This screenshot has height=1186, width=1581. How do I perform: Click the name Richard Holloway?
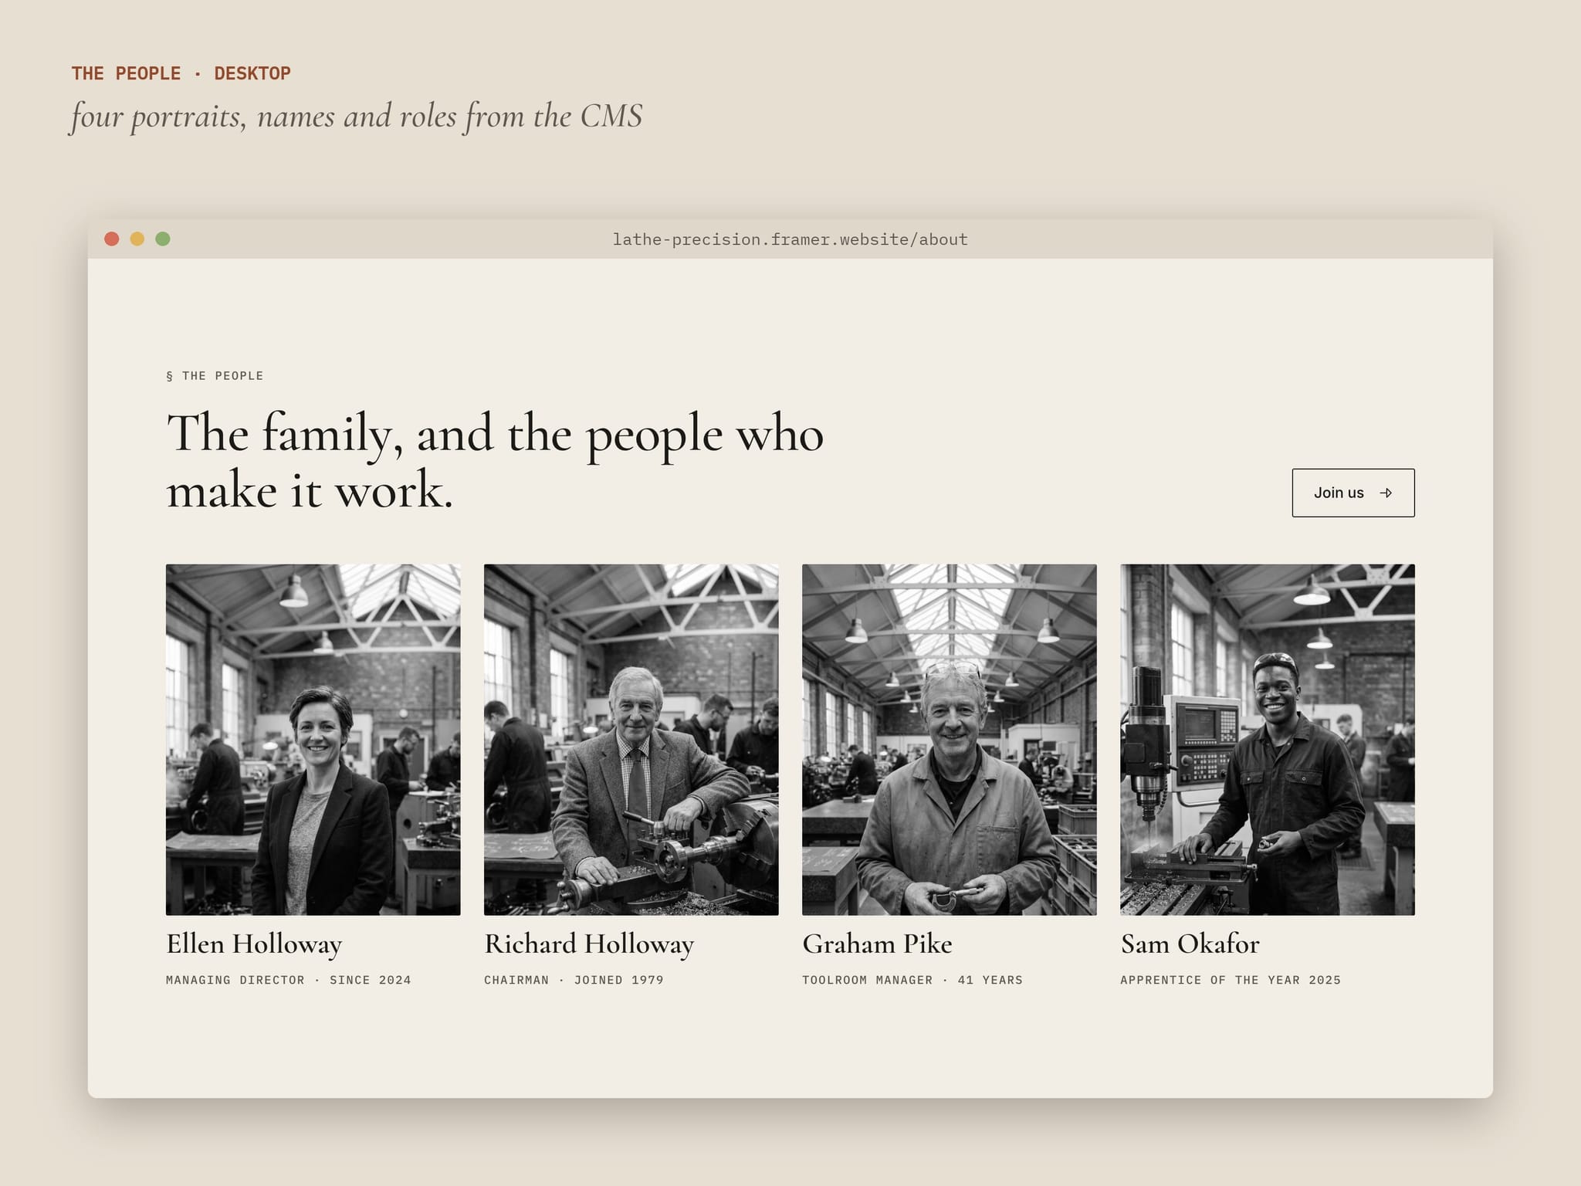tap(589, 944)
